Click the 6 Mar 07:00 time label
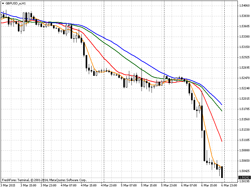Viewport: 251px width, 188px height. 189,185
